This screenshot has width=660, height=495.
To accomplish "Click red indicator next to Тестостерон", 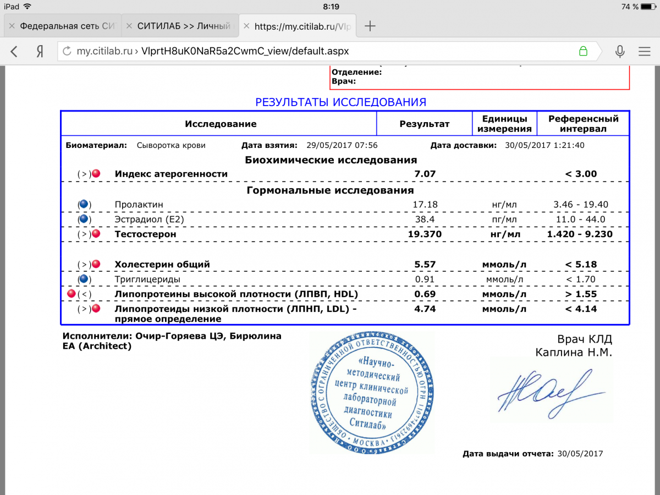I will [x=96, y=234].
